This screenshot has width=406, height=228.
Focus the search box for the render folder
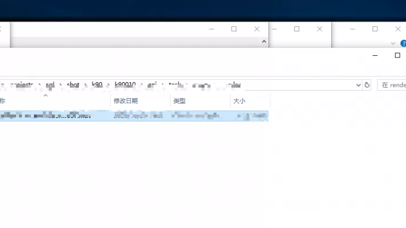392,85
